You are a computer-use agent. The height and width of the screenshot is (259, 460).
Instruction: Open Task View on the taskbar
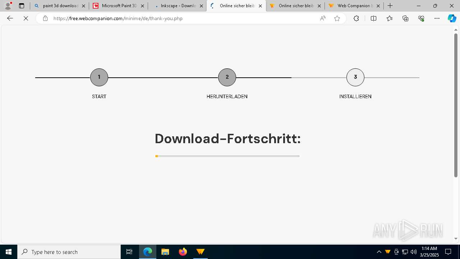pyautogui.click(x=129, y=252)
